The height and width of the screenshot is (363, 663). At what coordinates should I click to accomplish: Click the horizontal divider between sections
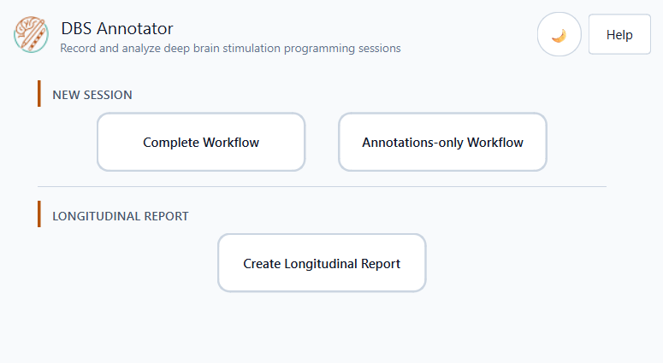pos(322,186)
